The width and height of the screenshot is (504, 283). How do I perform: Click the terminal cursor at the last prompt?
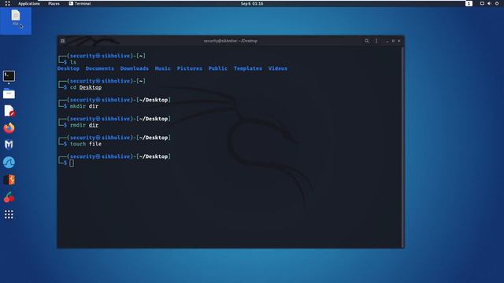coord(72,163)
